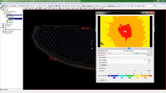Collapse the Tie-ups tree node
The width and height of the screenshot is (166, 93).
(5, 17)
